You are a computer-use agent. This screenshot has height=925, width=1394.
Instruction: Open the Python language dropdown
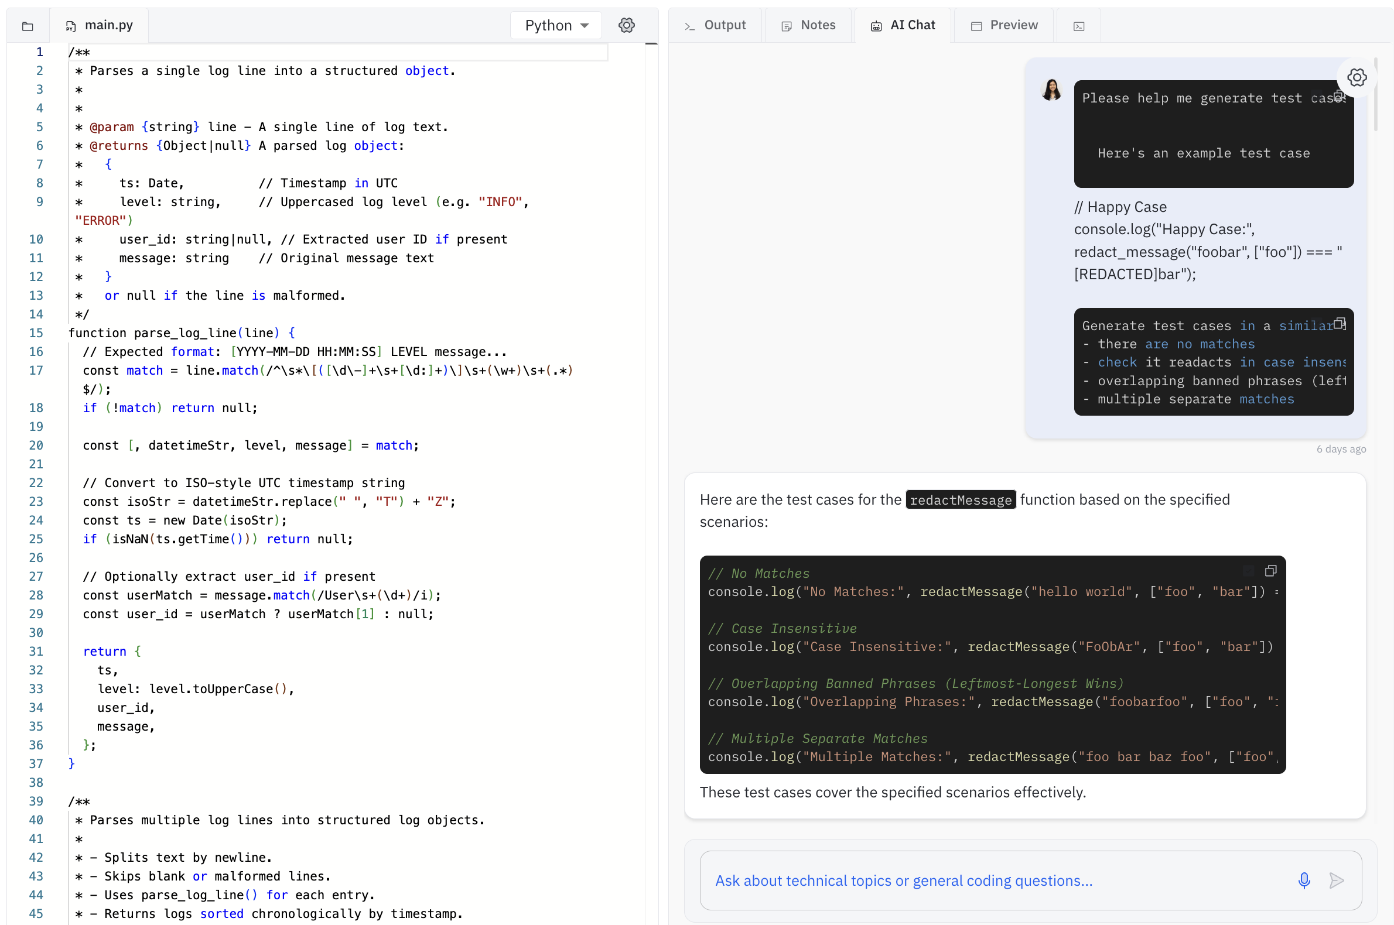[x=555, y=25]
